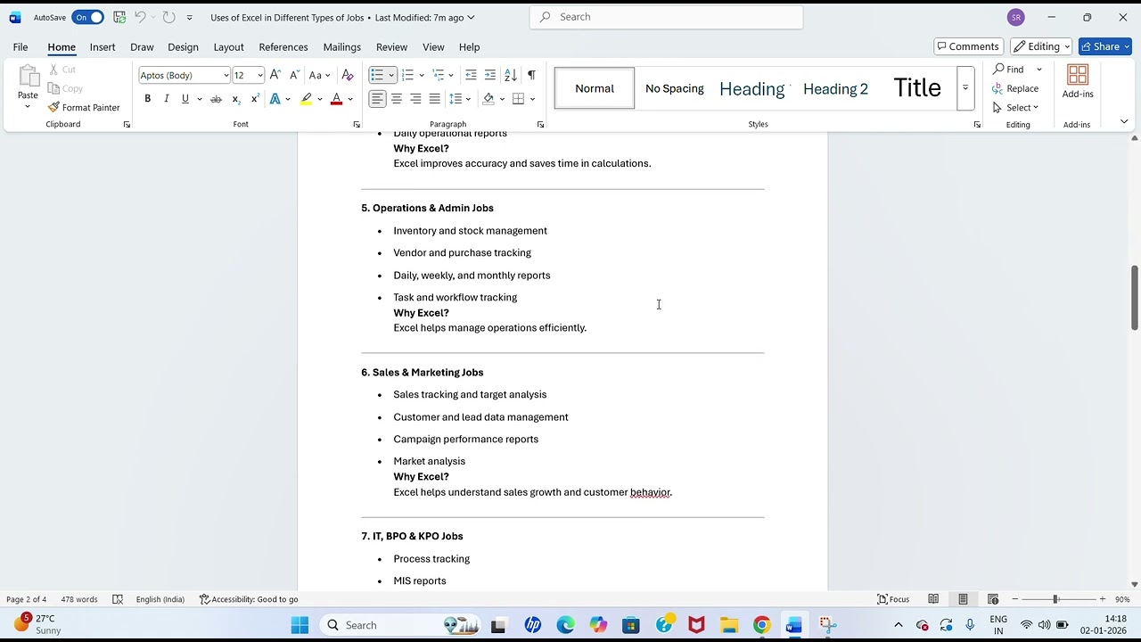This screenshot has height=642, width=1141.
Task: Collapse the ribbon using chevron
Action: [x=1124, y=122]
